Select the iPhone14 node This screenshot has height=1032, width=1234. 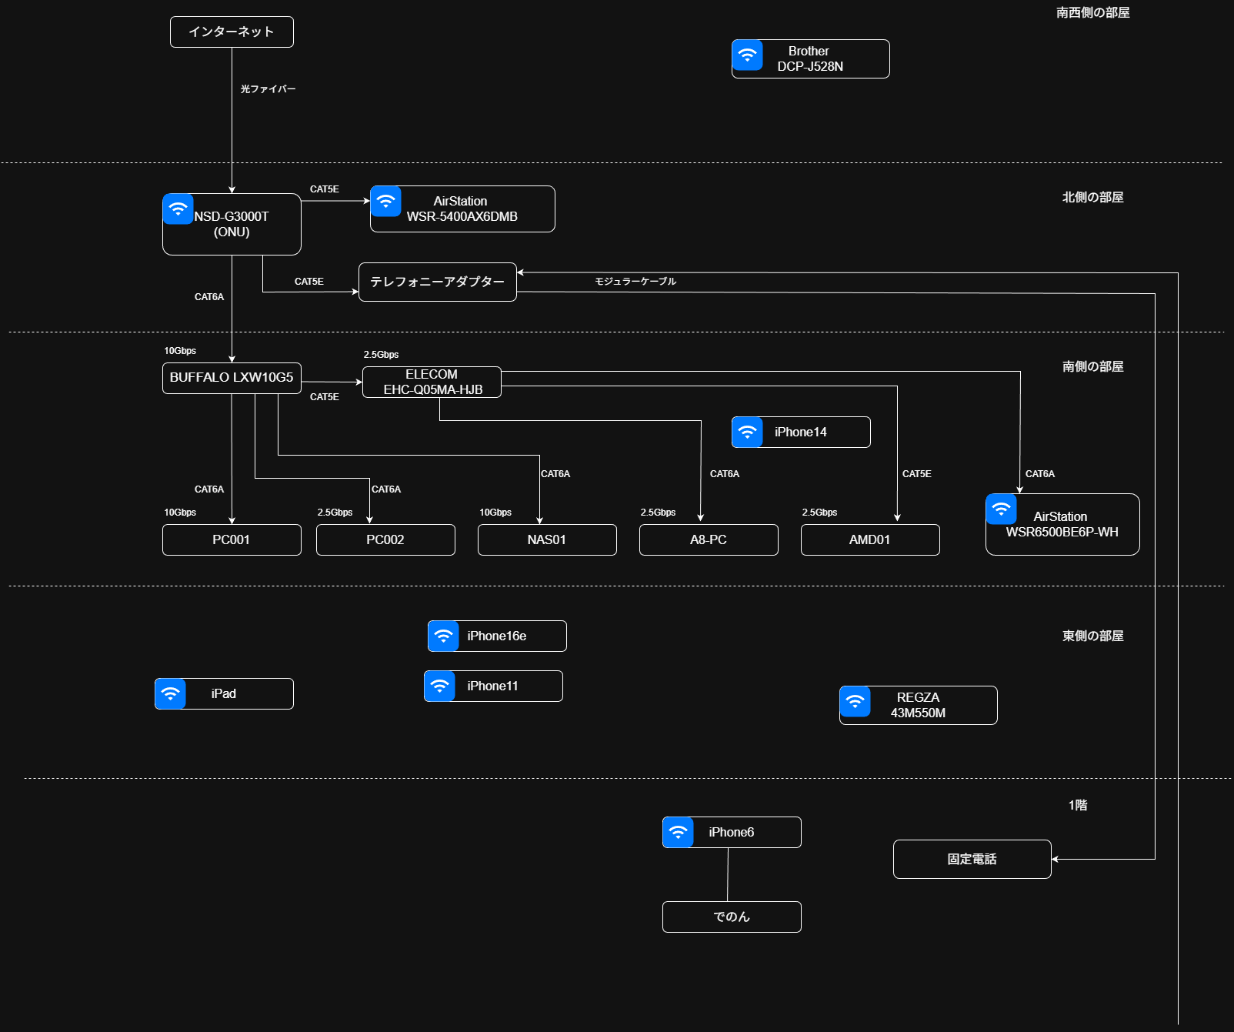pos(801,432)
